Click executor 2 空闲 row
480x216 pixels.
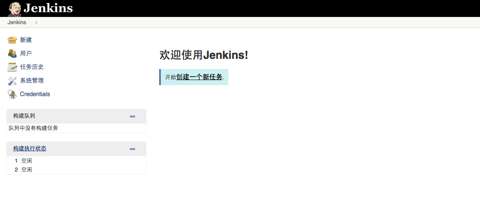pyautogui.click(x=76, y=169)
